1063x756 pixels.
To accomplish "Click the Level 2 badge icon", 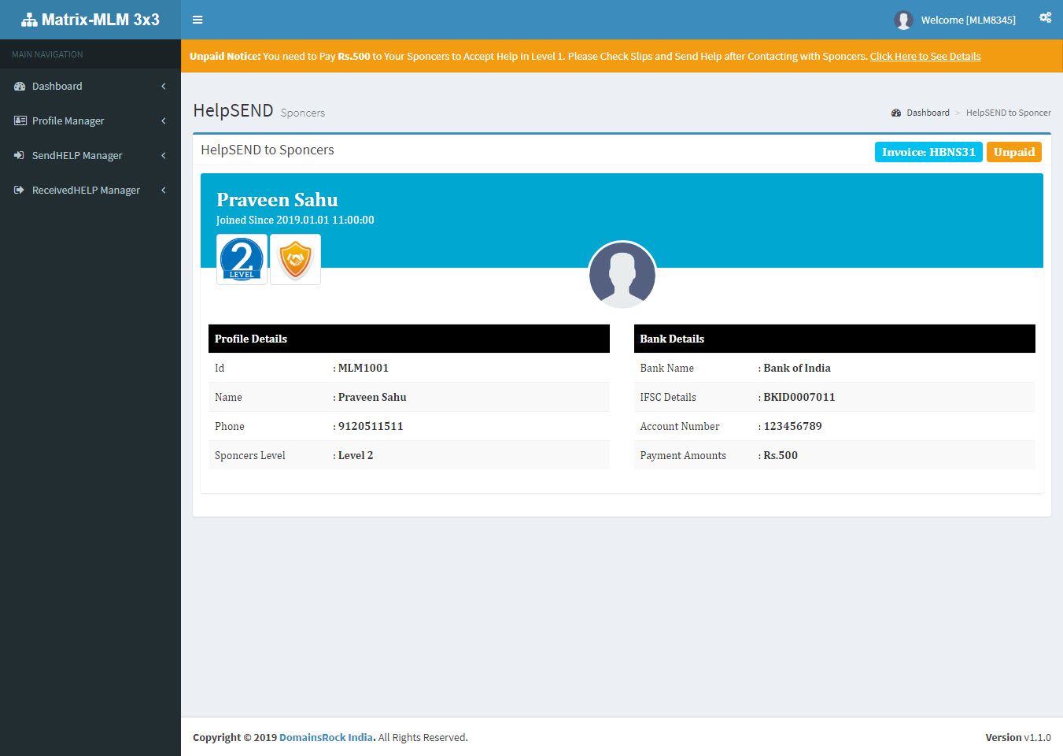I will tap(242, 259).
